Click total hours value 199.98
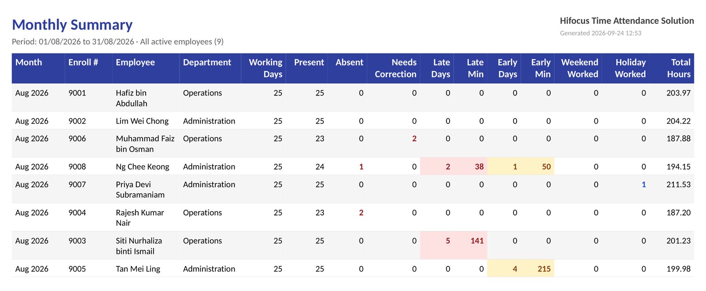The height and width of the screenshot is (291, 706). tap(679, 269)
